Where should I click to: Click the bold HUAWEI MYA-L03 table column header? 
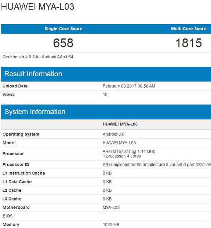[x=120, y=124]
